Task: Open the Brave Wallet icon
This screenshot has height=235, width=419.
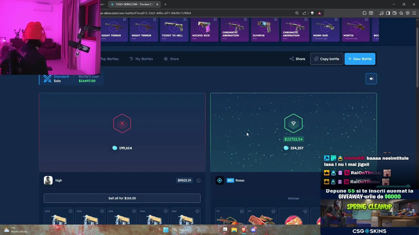Action: pos(394,13)
